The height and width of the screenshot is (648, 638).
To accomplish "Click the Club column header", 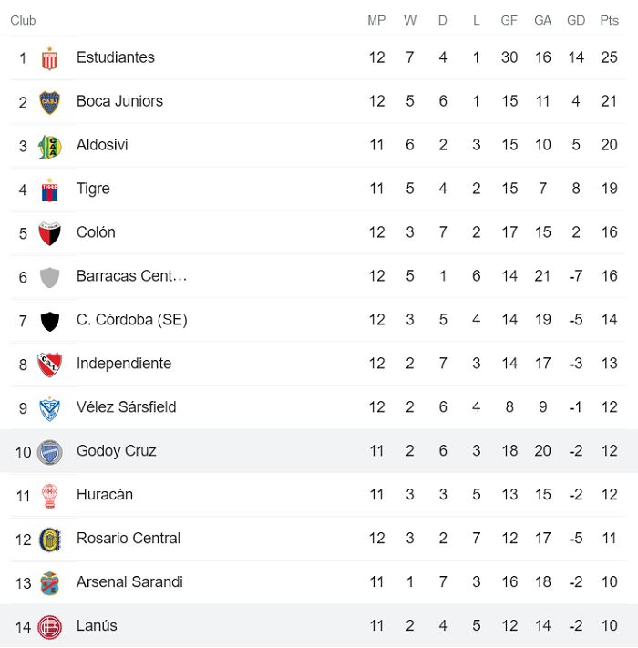I will 24,20.
